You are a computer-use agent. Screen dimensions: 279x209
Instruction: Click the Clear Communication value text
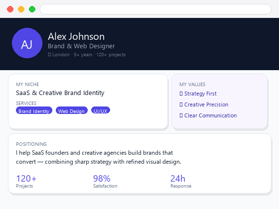point(210,115)
